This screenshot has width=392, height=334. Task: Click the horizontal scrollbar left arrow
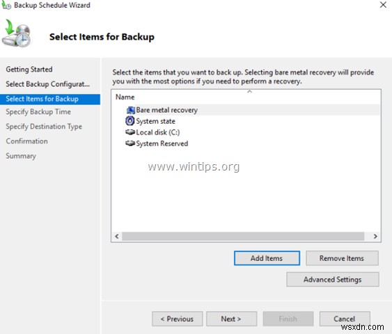tap(117, 236)
